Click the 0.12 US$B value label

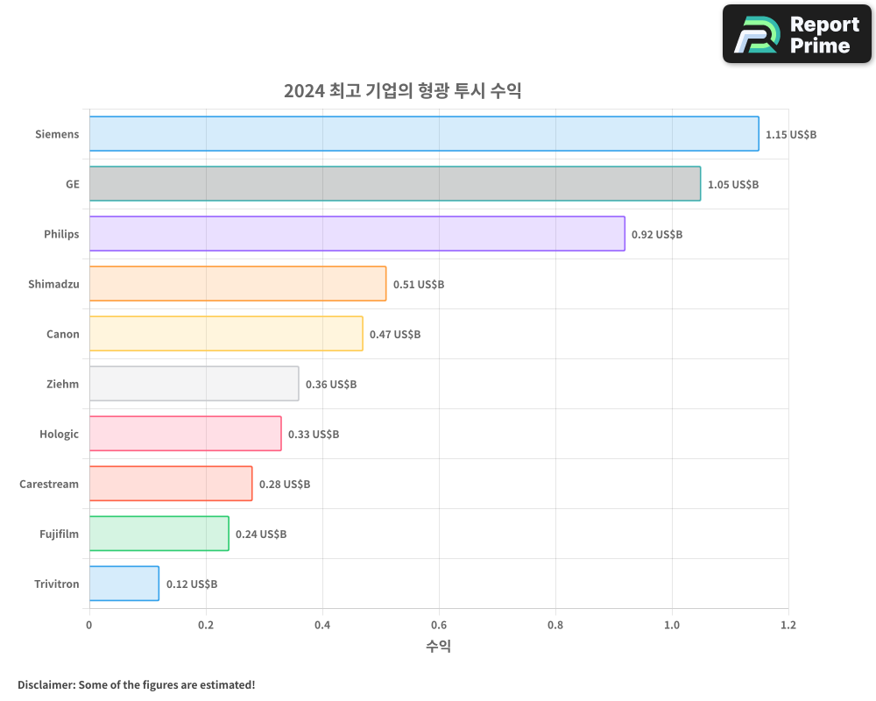coord(193,584)
